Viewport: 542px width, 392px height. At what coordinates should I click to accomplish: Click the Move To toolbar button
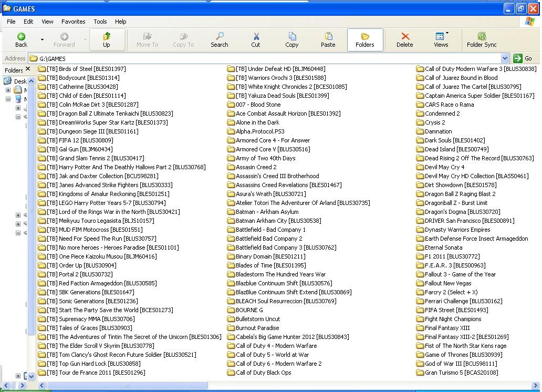(147, 40)
